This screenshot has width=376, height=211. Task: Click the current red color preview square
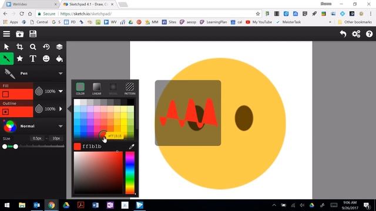pyautogui.click(x=77, y=147)
